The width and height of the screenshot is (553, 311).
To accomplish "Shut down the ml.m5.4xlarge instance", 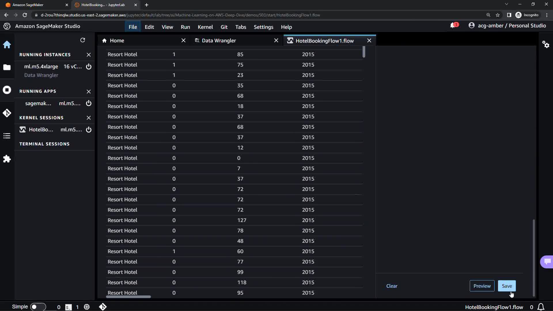I will 89,67.
